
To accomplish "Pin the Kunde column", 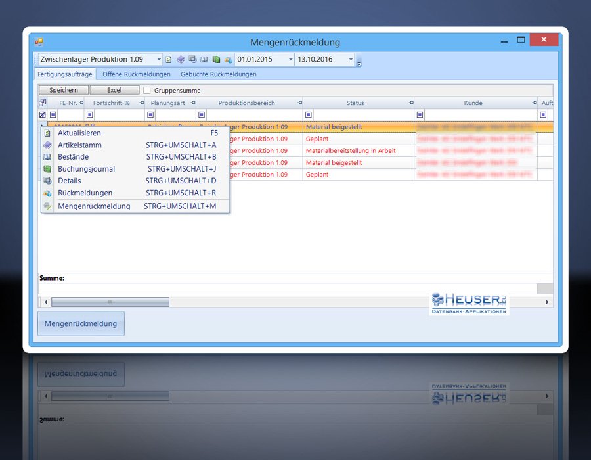I will [x=535, y=103].
